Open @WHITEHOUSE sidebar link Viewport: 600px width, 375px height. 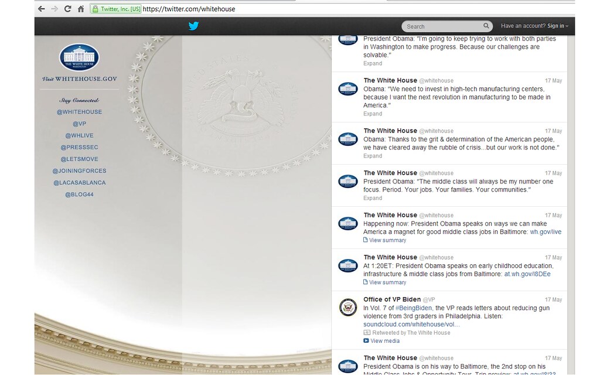click(x=80, y=112)
